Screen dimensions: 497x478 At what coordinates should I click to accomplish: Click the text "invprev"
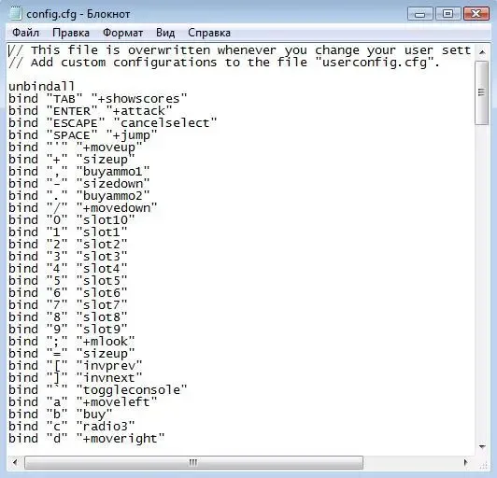109,366
